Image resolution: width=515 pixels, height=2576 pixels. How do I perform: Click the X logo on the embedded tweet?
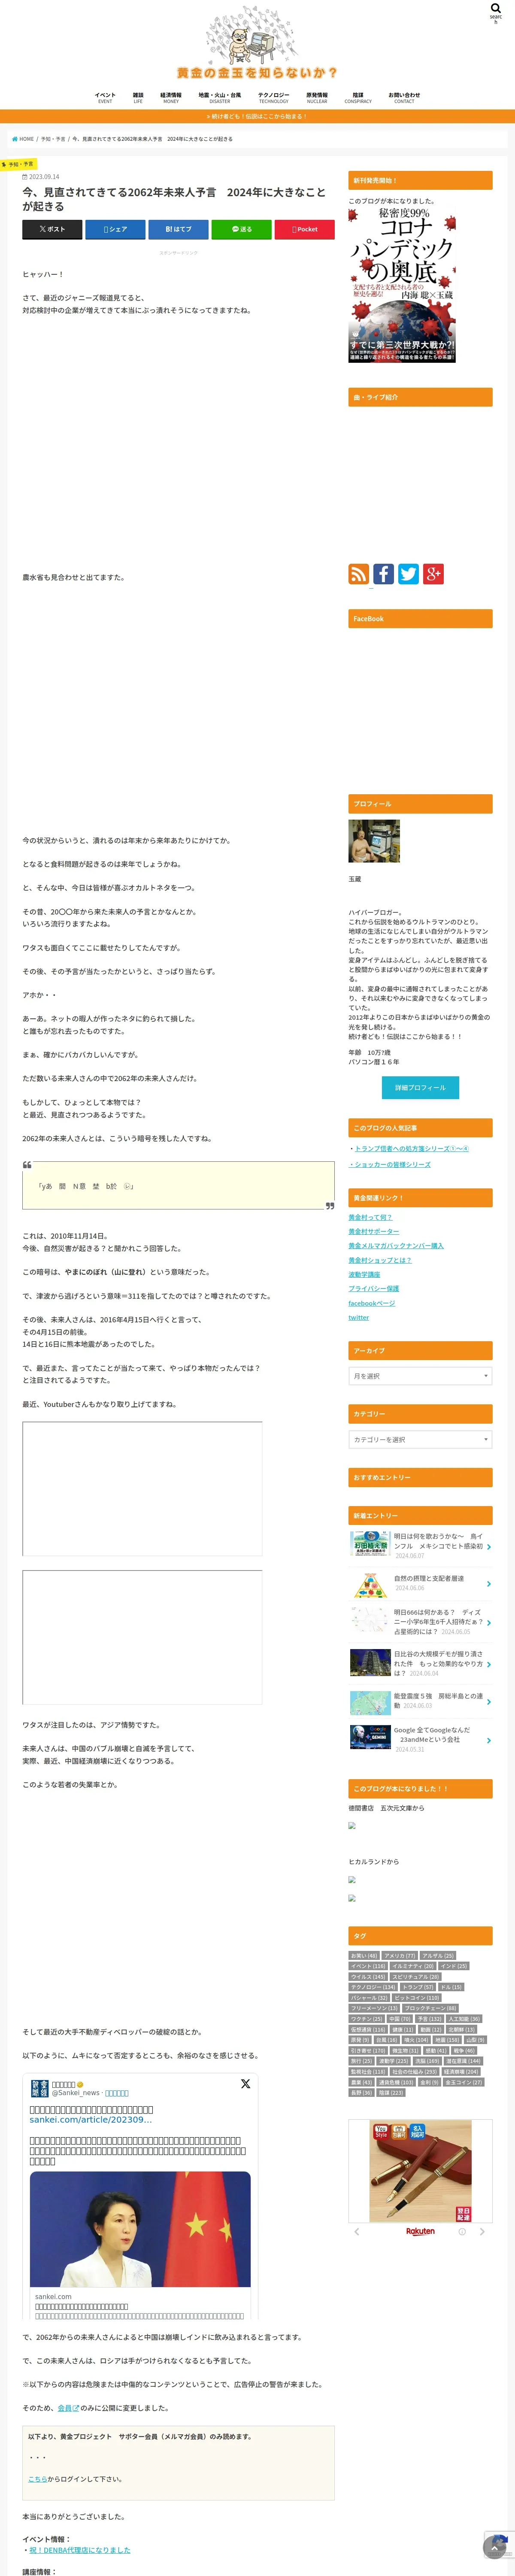click(245, 2084)
